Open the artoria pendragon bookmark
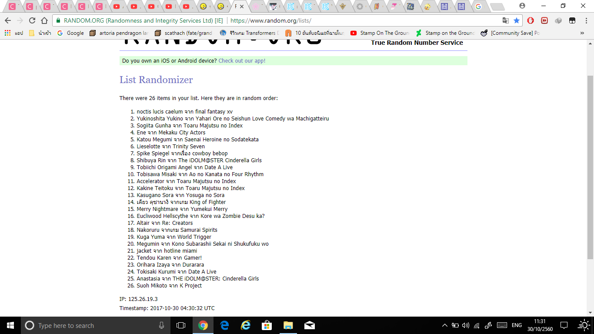594x334 pixels. tap(119, 33)
